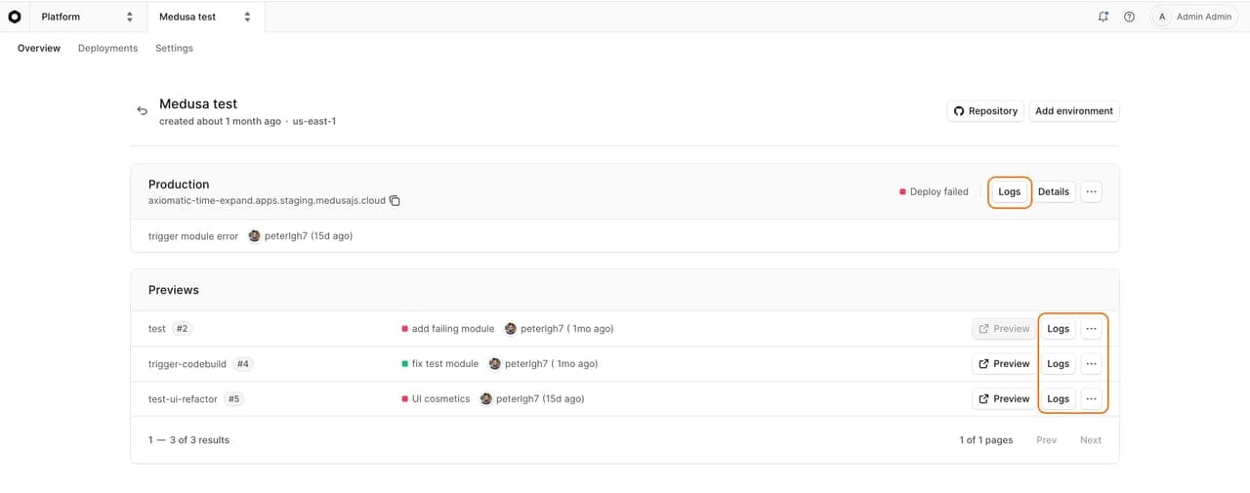Click the #2 pull request badge
Viewport: 1250px width, 493px height.
(182, 329)
